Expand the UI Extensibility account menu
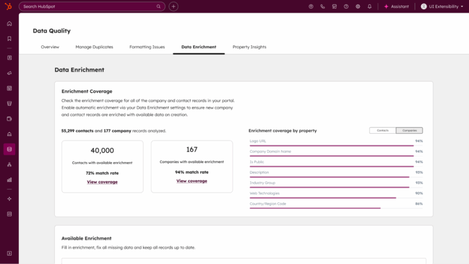The height and width of the screenshot is (264, 469). [x=442, y=6]
